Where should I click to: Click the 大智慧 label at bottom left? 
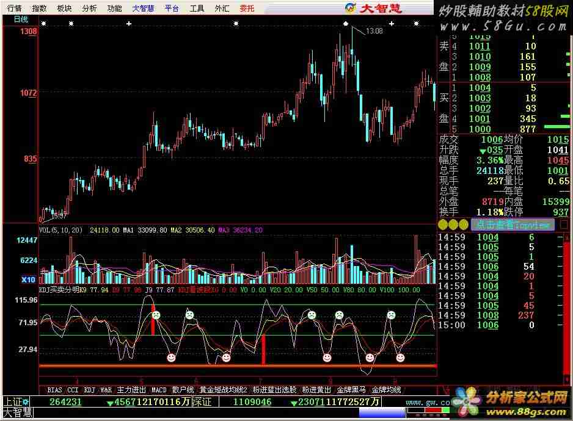pos(18,412)
